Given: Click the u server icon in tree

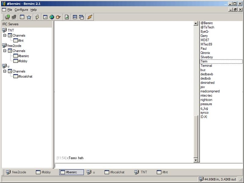Looking at the screenshot, I should (x=4, y=66).
